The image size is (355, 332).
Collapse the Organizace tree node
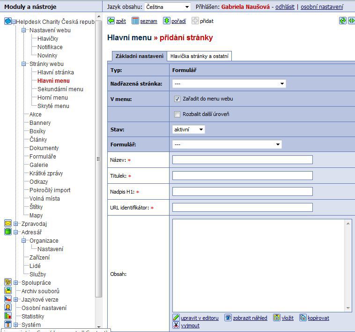pos(23,240)
